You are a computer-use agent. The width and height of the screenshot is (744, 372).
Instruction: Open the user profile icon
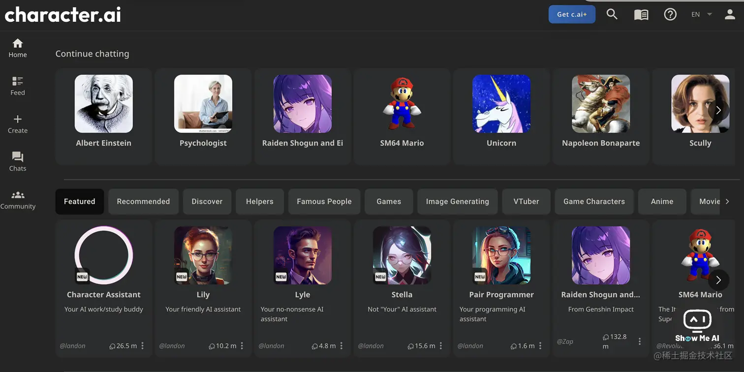pos(730,14)
